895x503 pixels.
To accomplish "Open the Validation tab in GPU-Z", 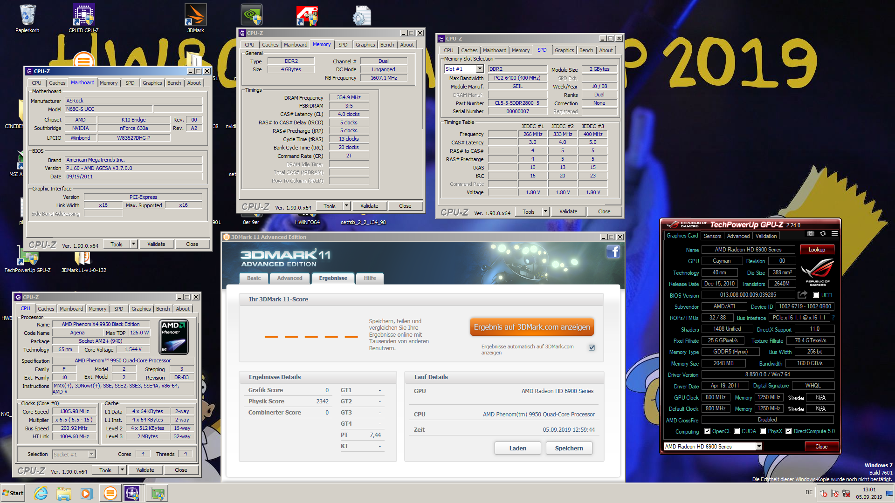I will click(x=766, y=236).
